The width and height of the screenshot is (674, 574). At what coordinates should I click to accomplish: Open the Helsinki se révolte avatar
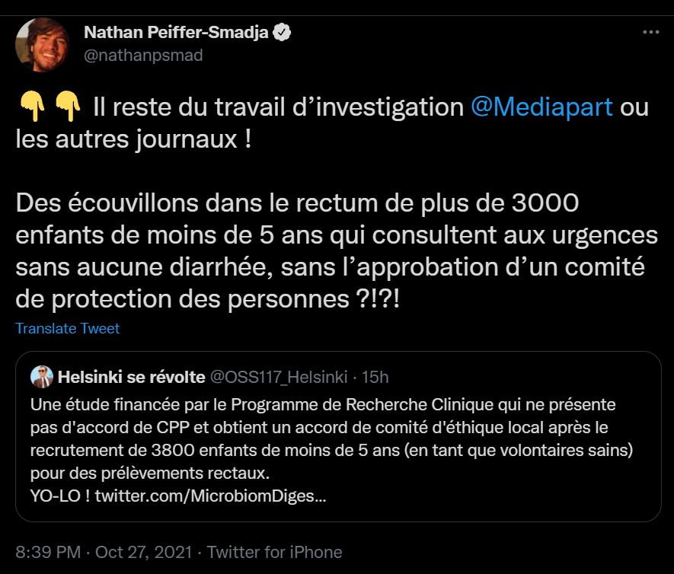[x=40, y=377]
